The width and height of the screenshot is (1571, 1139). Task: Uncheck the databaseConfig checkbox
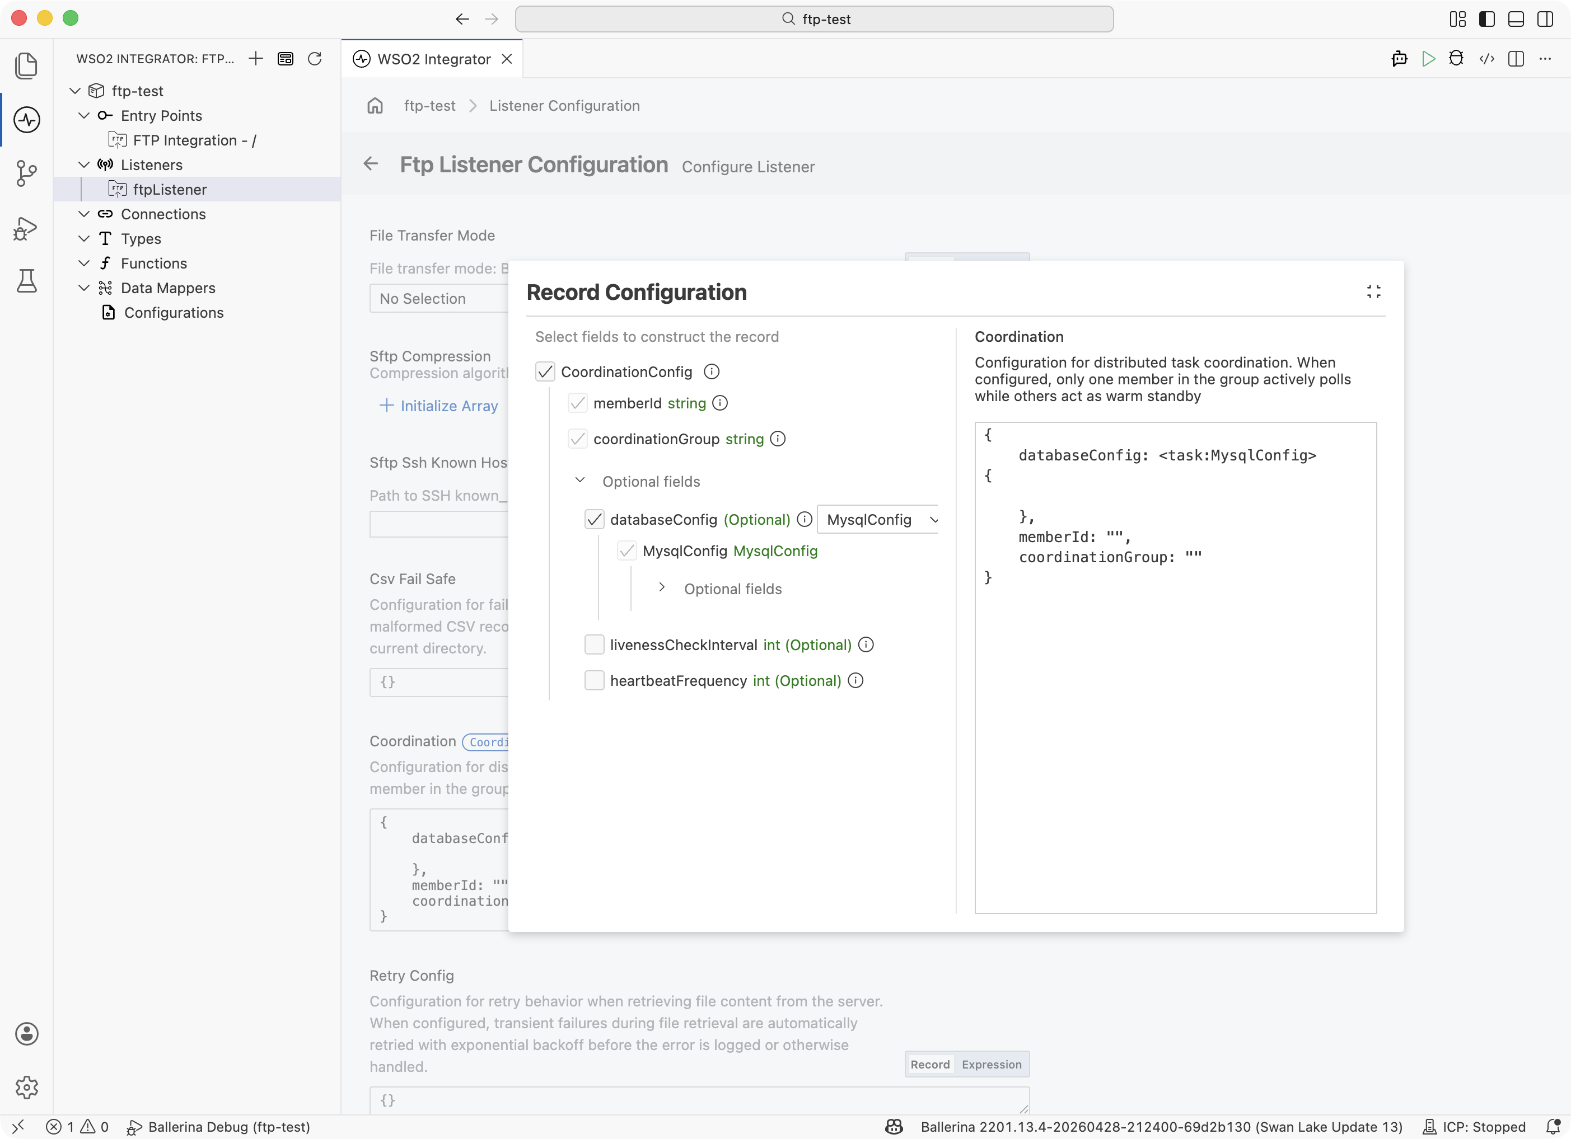[x=595, y=519]
